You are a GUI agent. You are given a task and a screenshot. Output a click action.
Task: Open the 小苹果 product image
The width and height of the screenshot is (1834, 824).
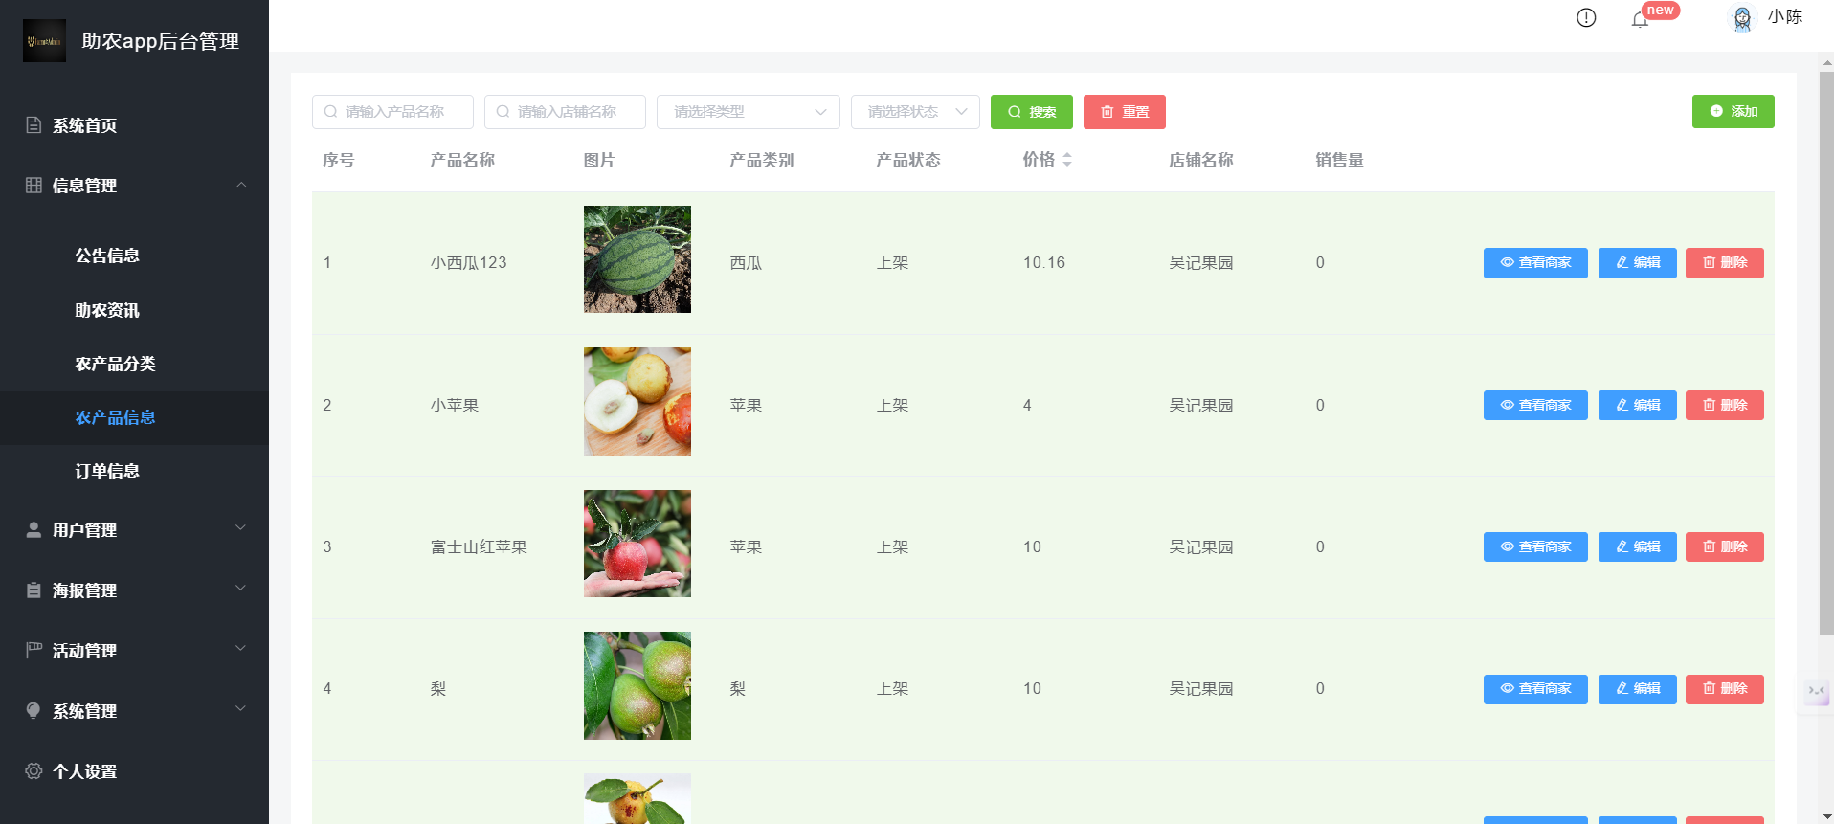(637, 401)
